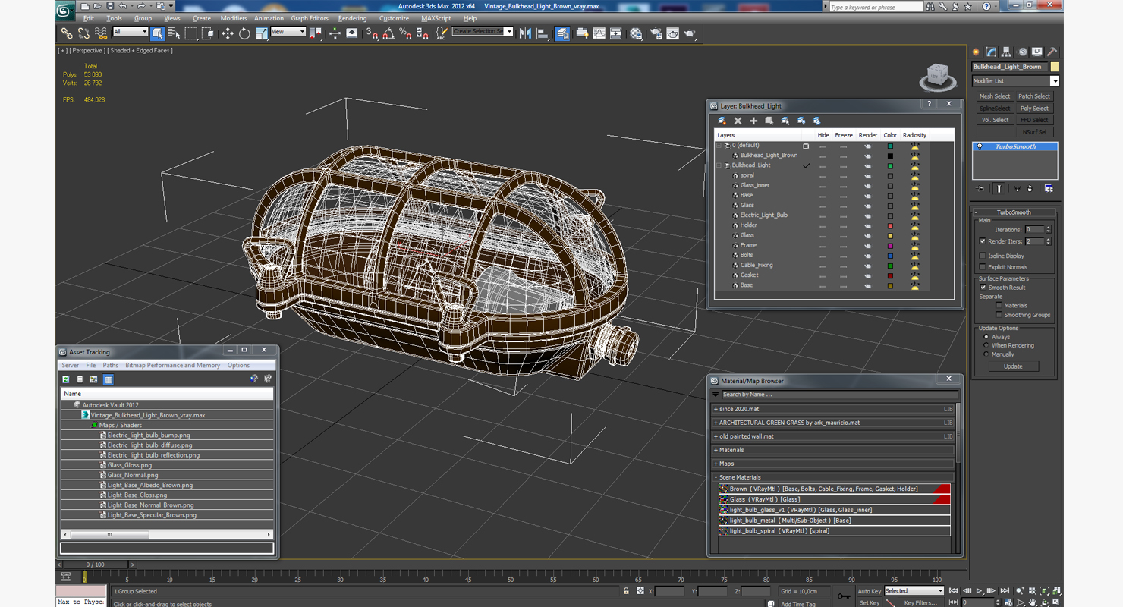Open the Align tool
The image size is (1123, 607).
click(x=543, y=33)
